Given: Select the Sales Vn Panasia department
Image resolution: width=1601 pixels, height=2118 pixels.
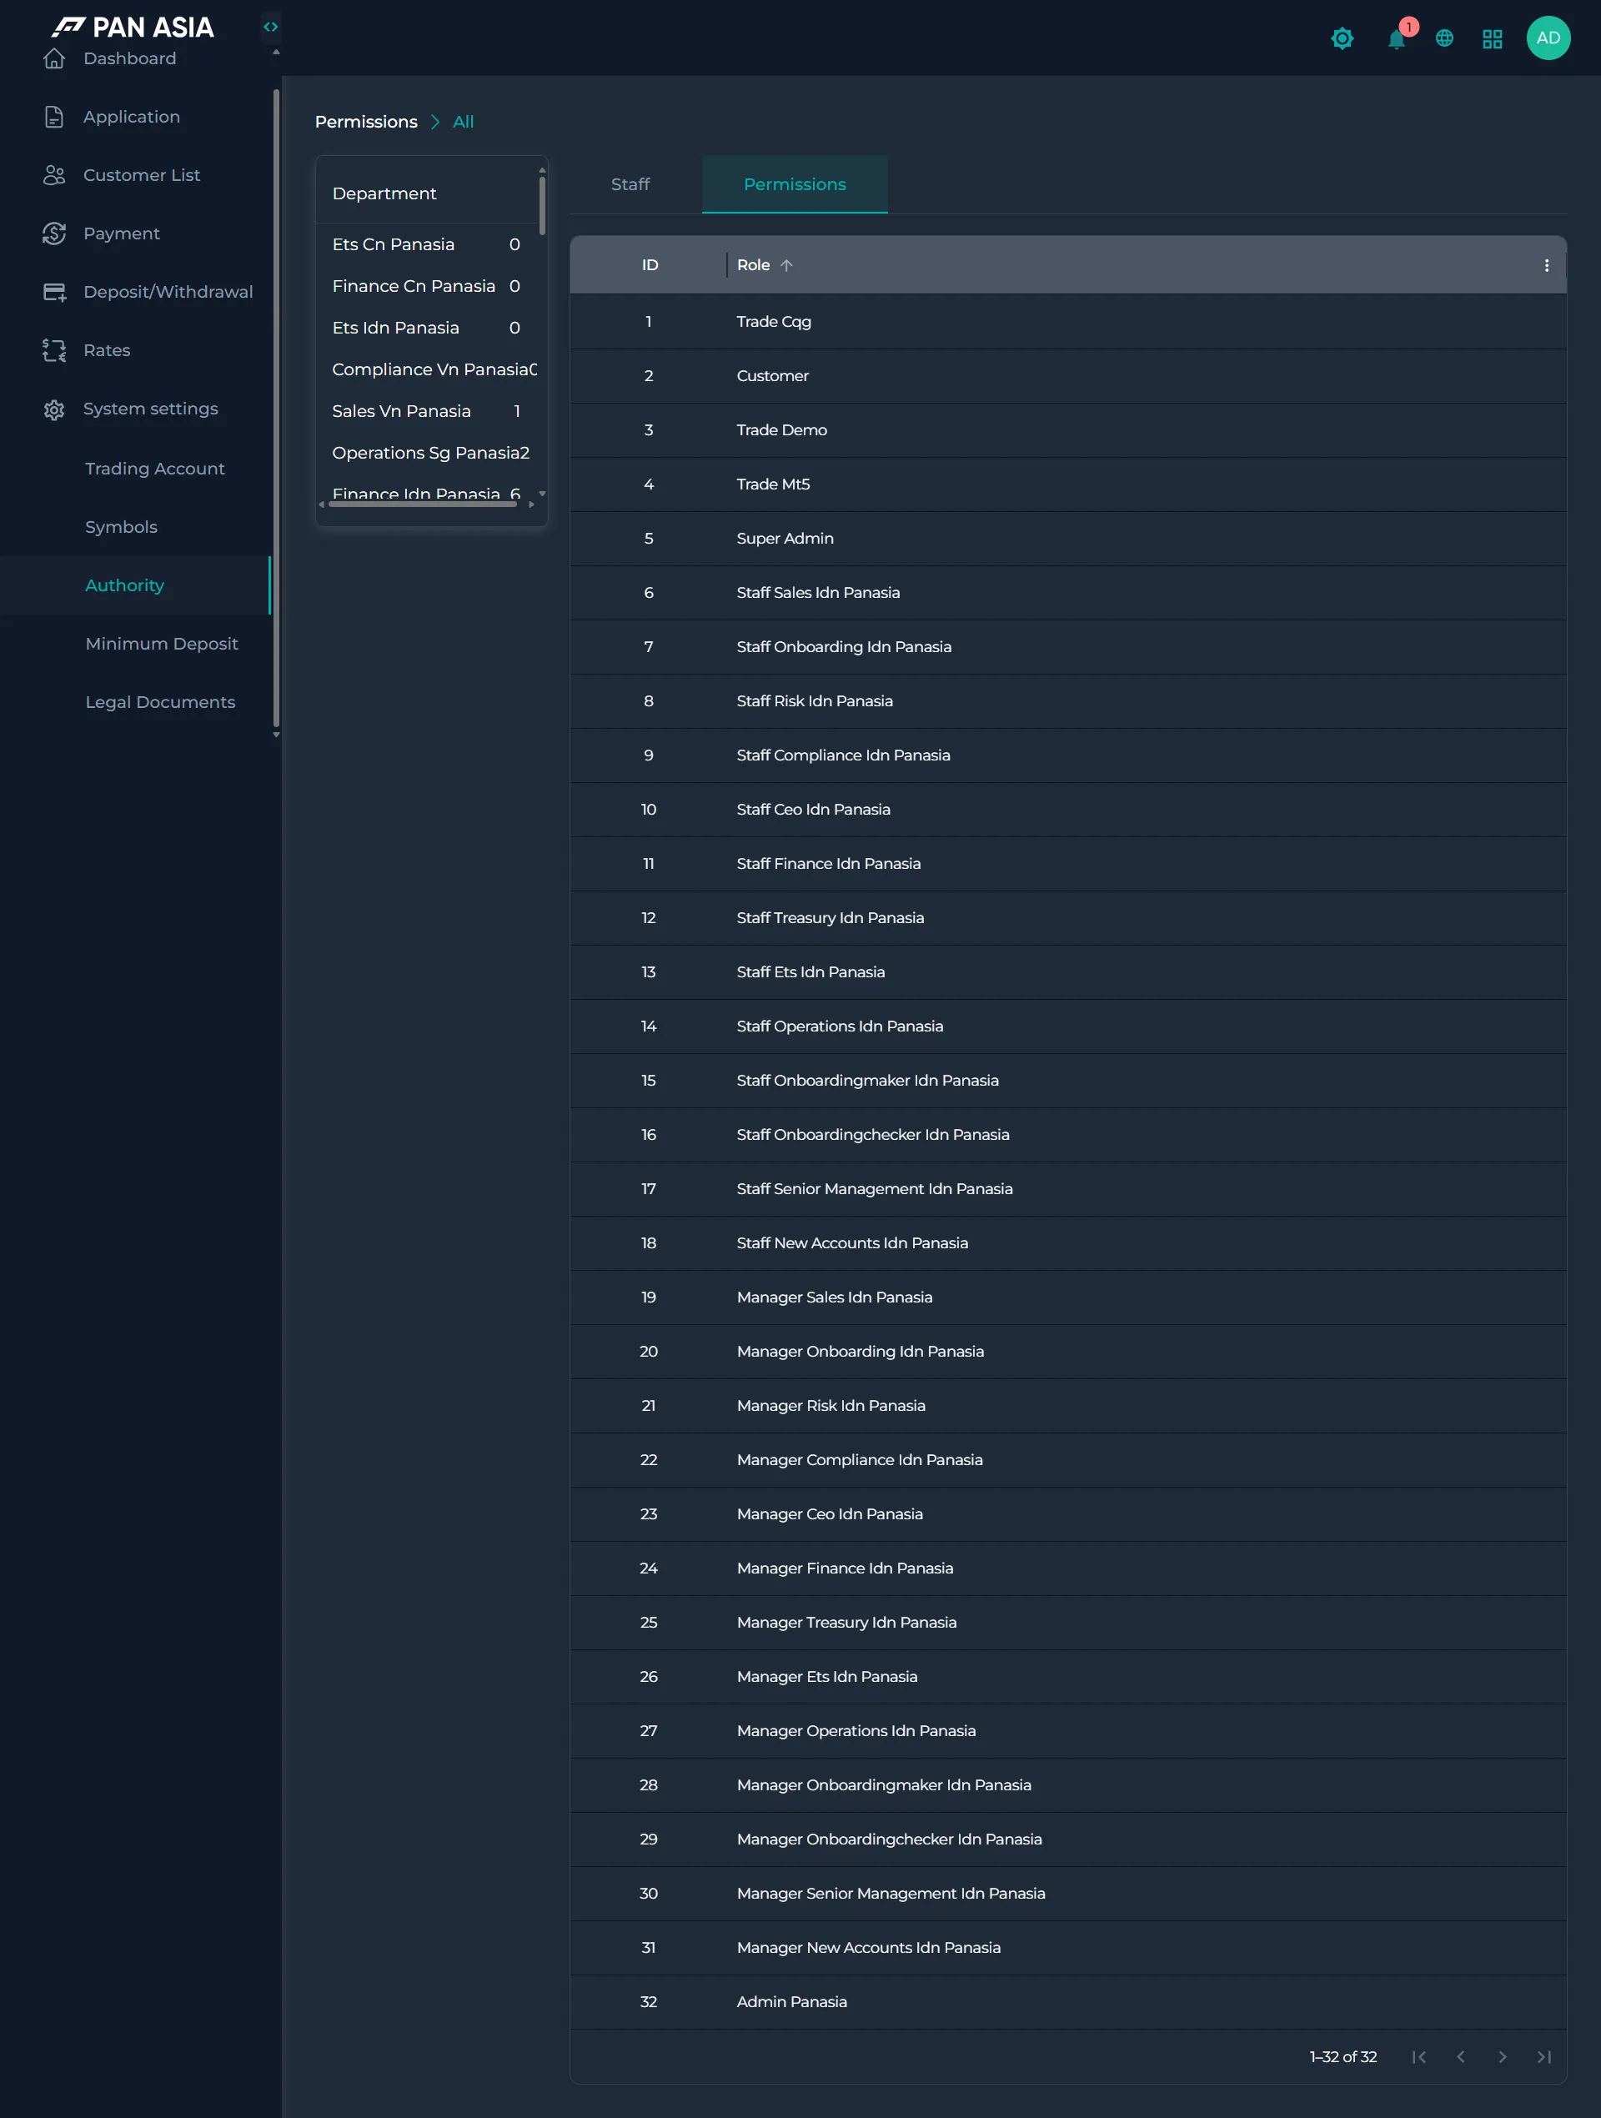Looking at the screenshot, I should (x=426, y=411).
